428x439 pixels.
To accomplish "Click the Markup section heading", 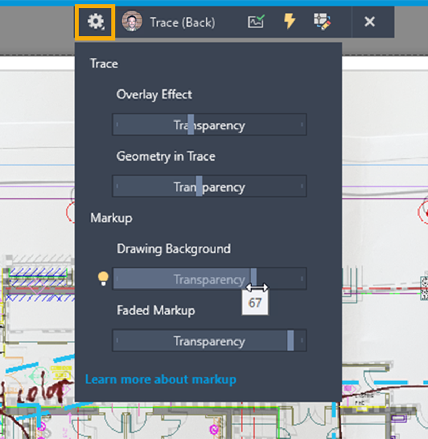I will (111, 218).
